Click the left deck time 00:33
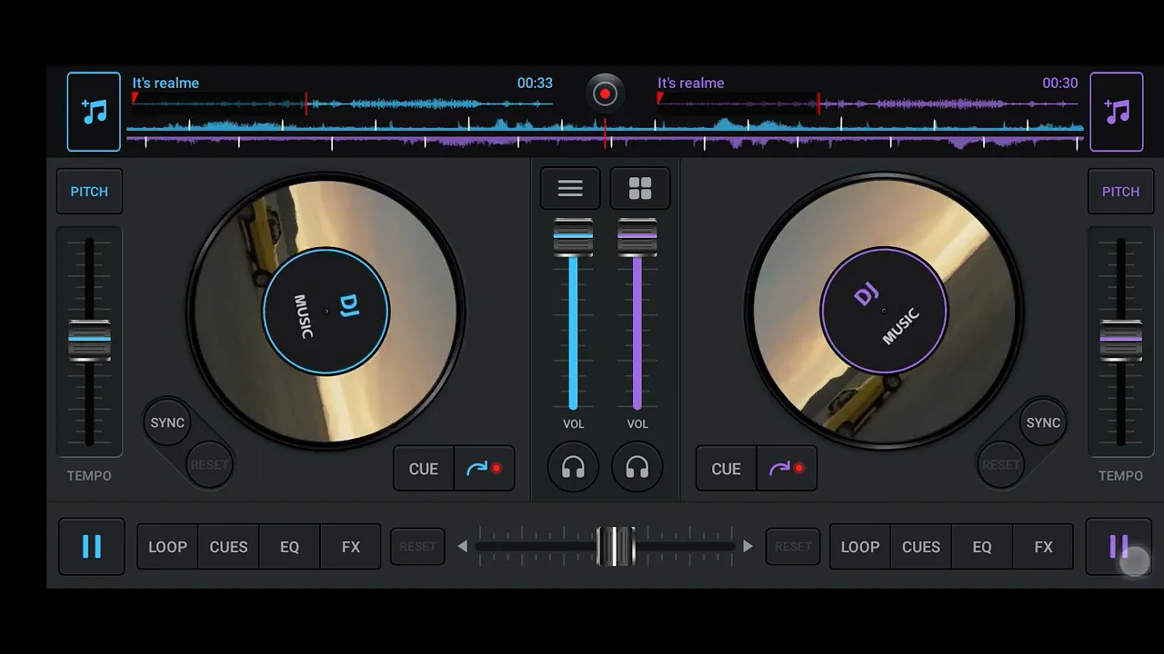Screen dimensions: 1164x654 coord(535,83)
